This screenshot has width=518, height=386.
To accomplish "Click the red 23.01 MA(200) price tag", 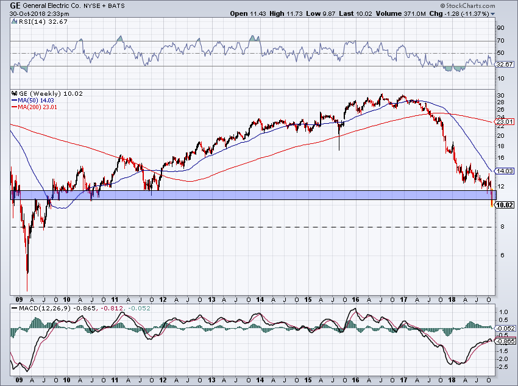I will click(x=505, y=121).
